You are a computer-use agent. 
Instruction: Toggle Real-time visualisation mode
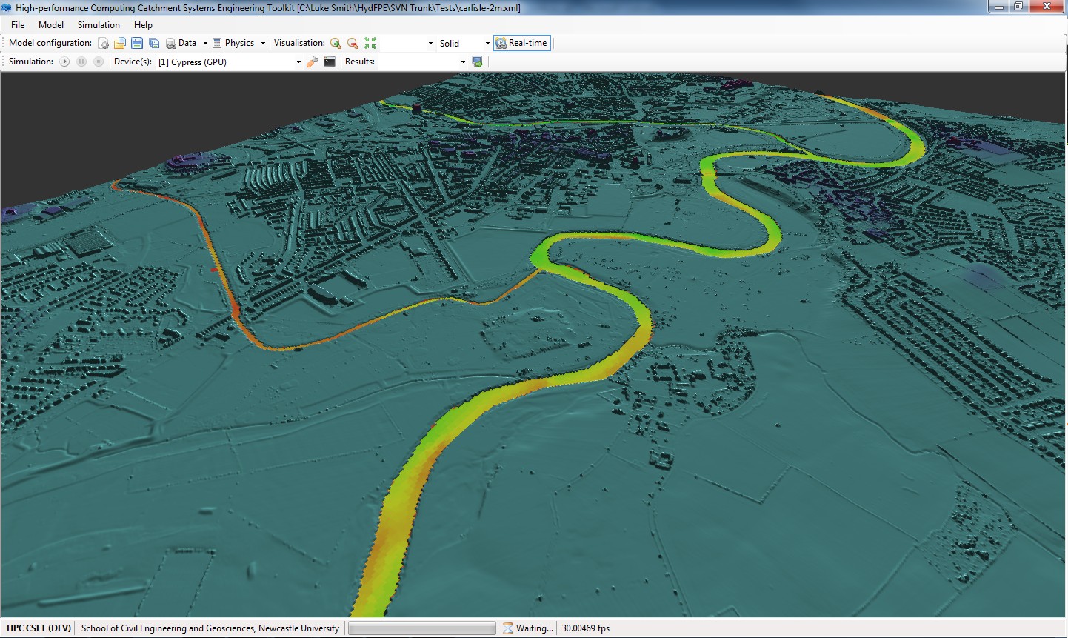[521, 44]
